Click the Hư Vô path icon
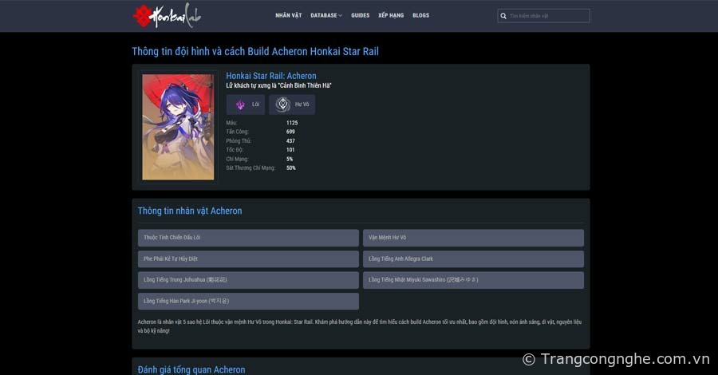Viewport: 718px width, 375px height. (282, 105)
